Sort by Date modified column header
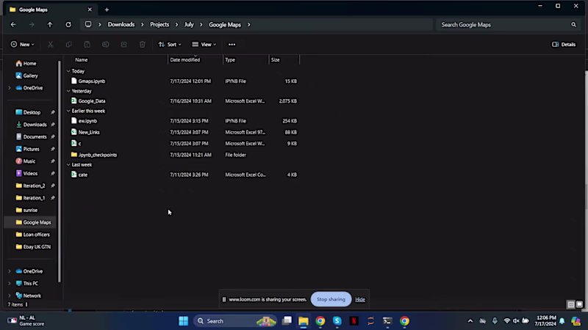 (185, 60)
